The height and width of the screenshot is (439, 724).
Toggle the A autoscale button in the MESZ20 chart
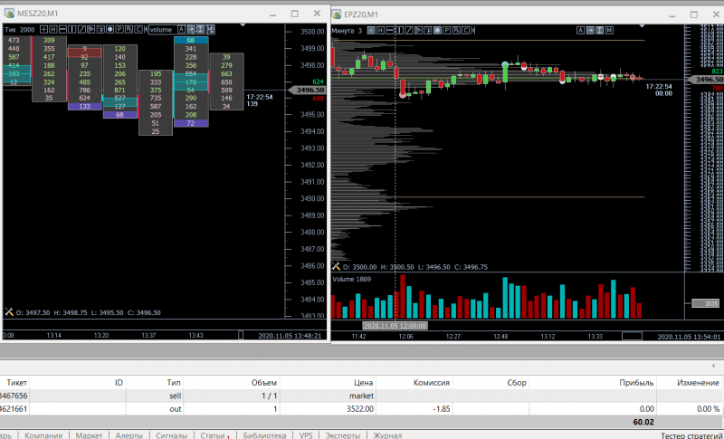pos(182,30)
